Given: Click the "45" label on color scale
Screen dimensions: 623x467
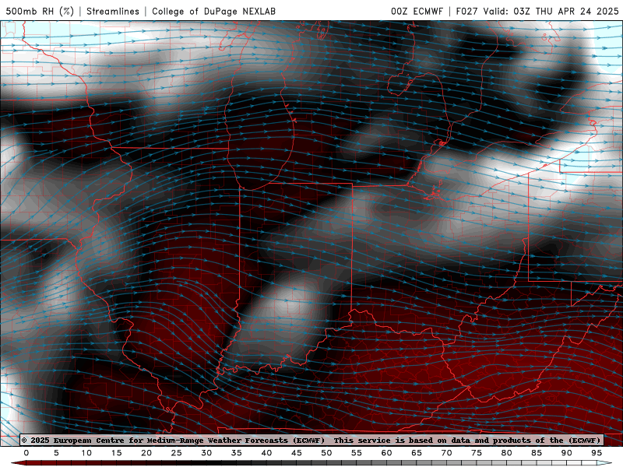Looking at the screenshot, I should point(297,453).
